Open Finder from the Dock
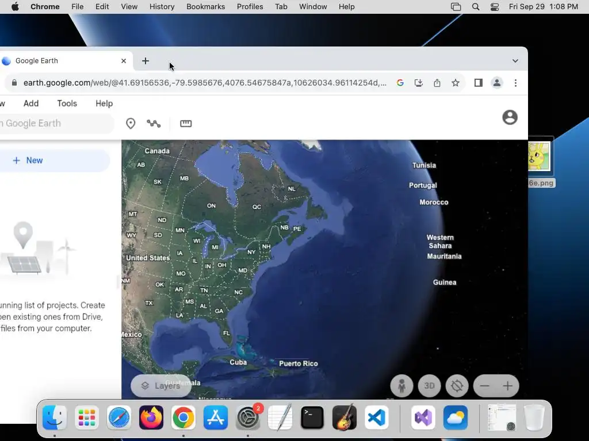589x441 pixels. coord(55,417)
